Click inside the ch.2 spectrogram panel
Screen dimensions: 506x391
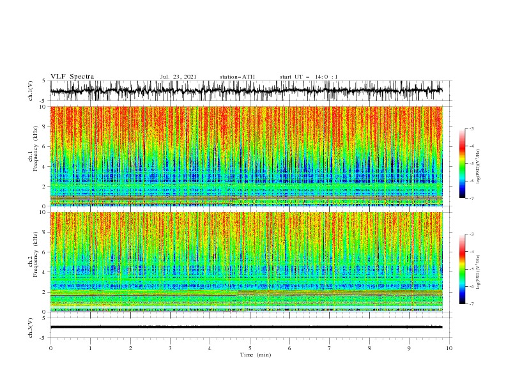[x=246, y=262]
